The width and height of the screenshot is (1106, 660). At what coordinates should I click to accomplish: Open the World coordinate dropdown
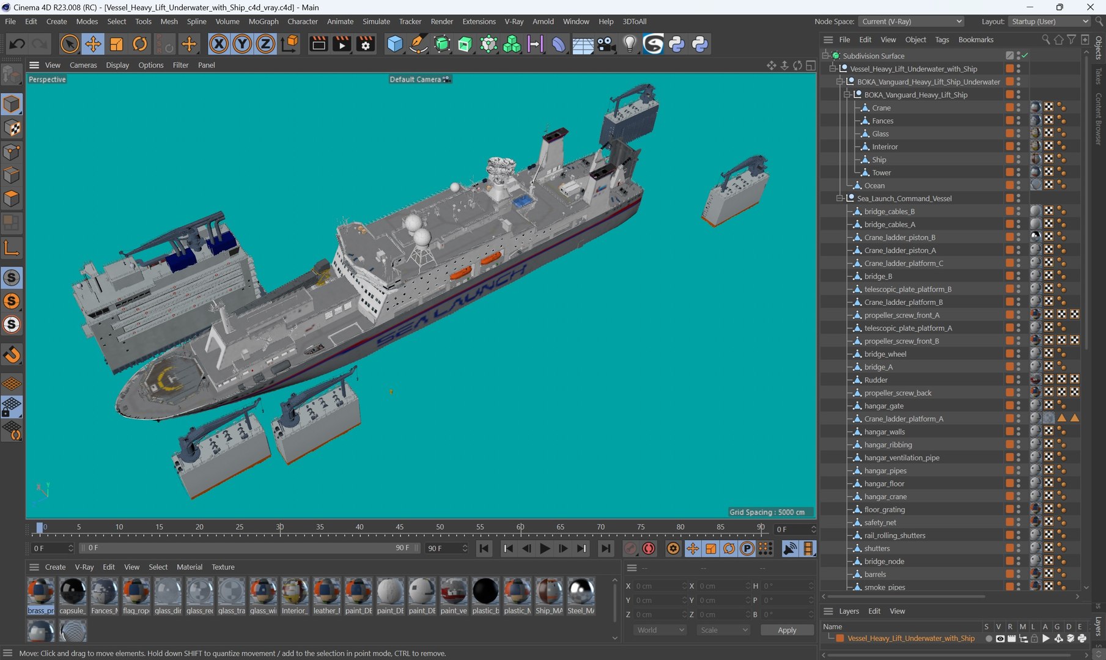tap(660, 630)
